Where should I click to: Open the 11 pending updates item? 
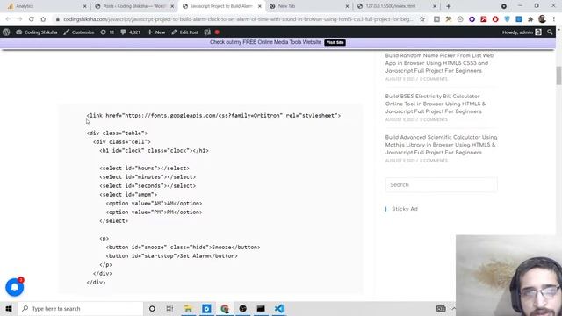point(107,32)
